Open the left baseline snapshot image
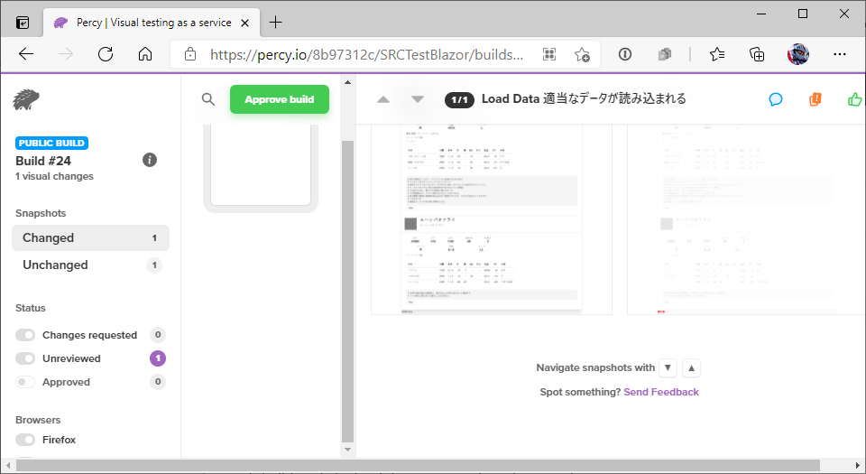The image size is (866, 474). [492, 220]
